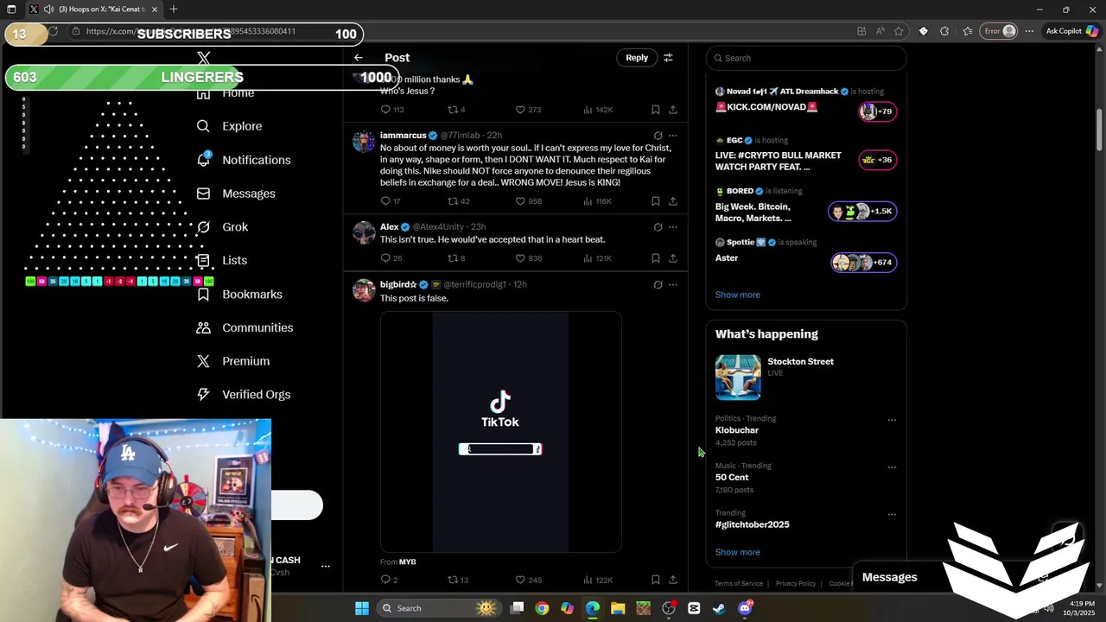Open more options for 50 Cent trend
Viewport: 1106px width, 622px height.
892,467
